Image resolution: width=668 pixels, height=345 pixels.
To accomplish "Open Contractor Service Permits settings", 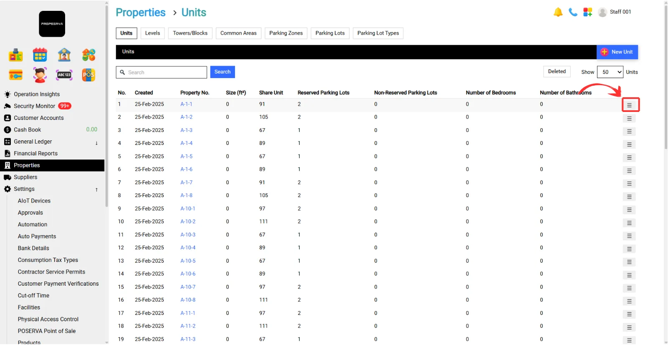I will (51, 272).
